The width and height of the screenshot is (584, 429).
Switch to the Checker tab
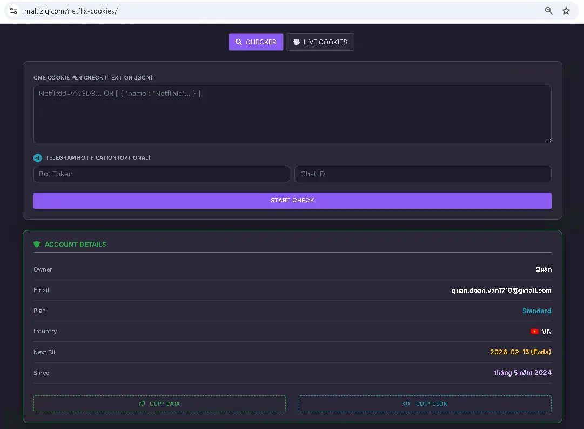point(256,42)
